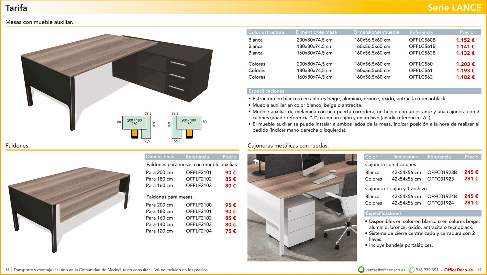Select reference OFFLC561 in Colores row

(x=421, y=70)
